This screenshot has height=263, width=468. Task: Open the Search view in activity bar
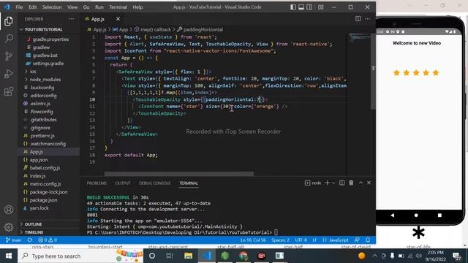point(9,38)
